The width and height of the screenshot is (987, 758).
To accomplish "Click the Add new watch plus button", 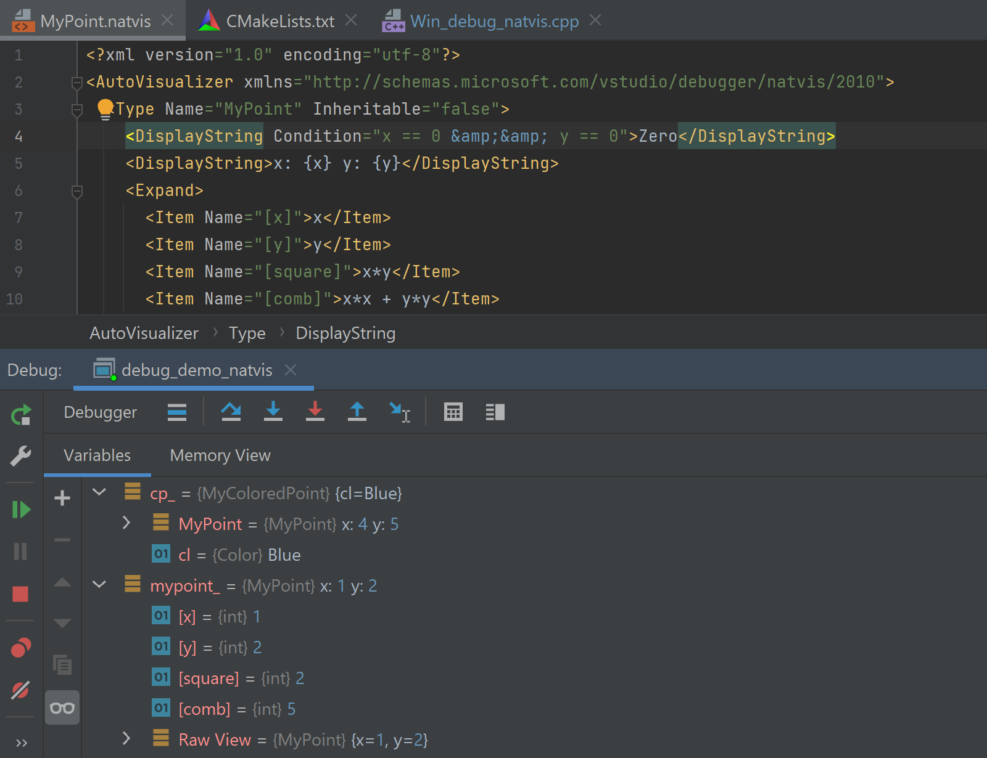I will click(x=62, y=498).
